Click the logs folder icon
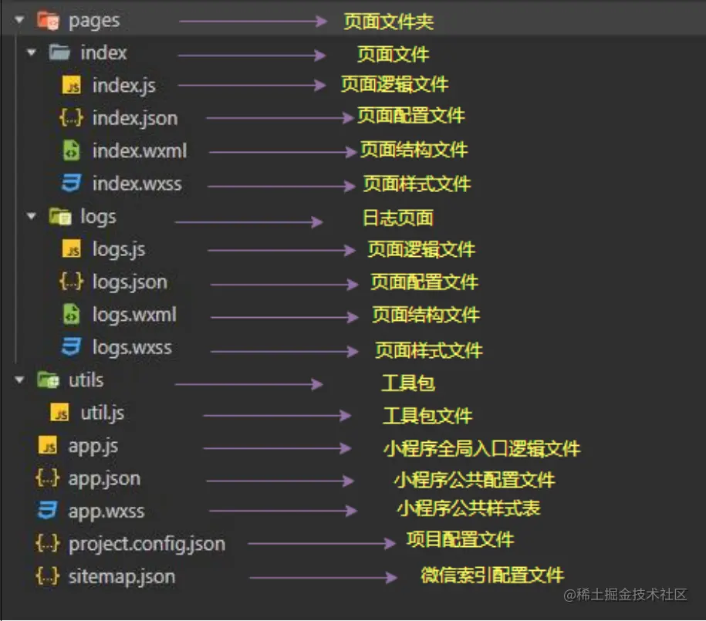This screenshot has width=706, height=621. (60, 216)
